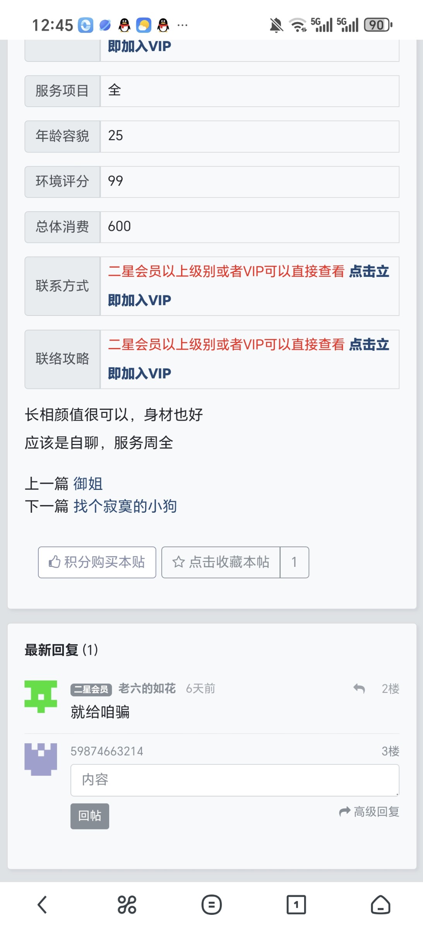Image resolution: width=423 pixels, height=928 pixels.
Task: Tap the purple avatar beside reply box
Action: click(41, 759)
